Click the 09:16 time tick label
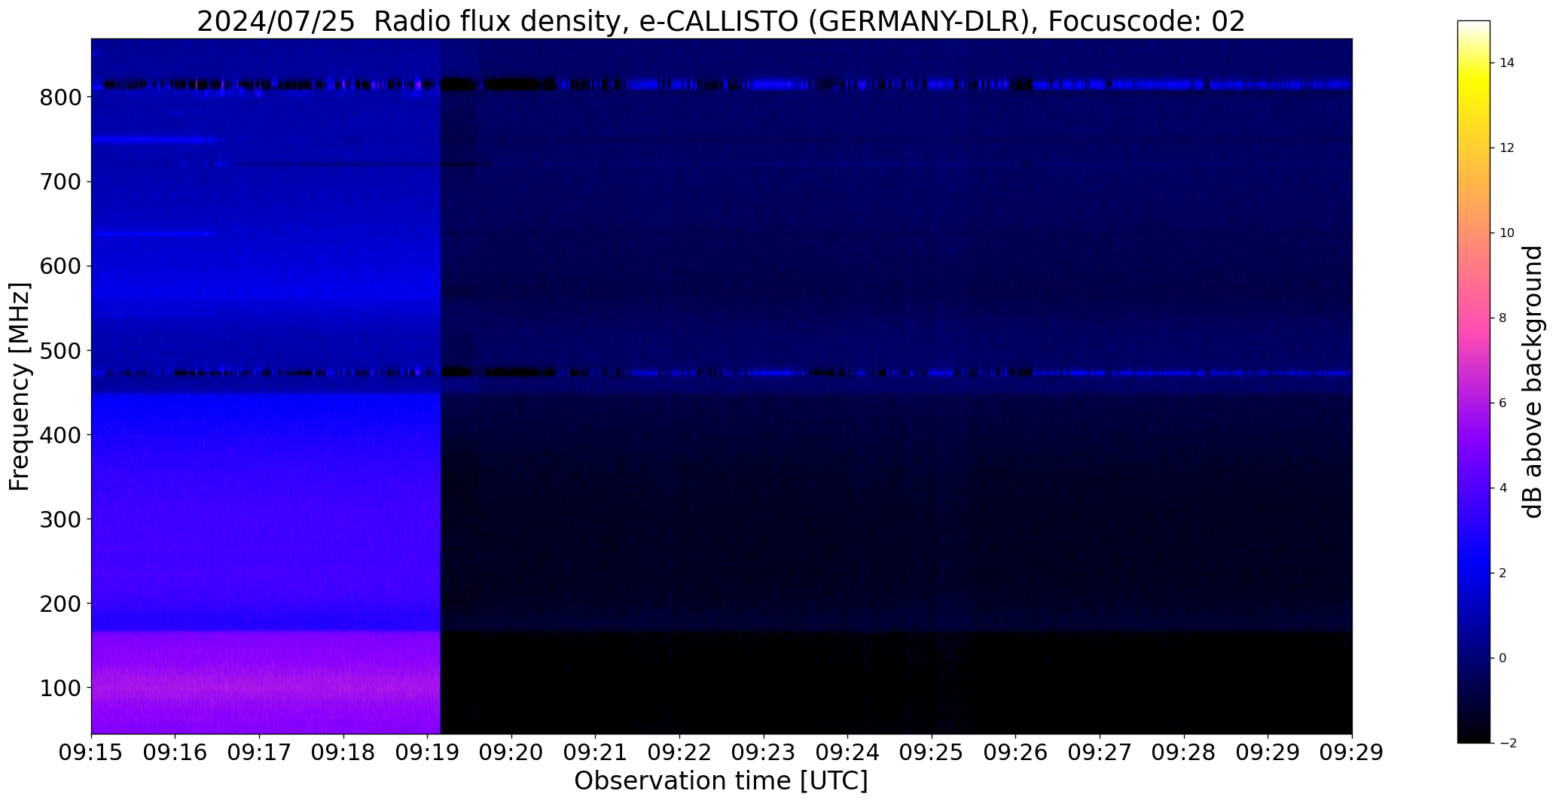 175,753
